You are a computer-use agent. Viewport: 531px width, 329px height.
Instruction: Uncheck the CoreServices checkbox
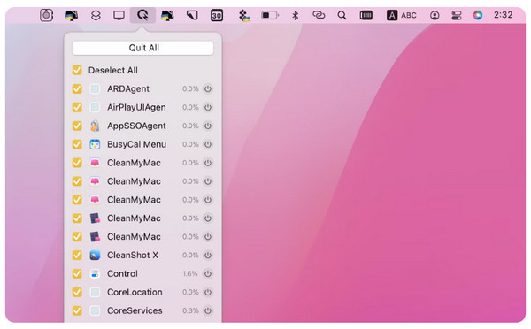coord(77,310)
